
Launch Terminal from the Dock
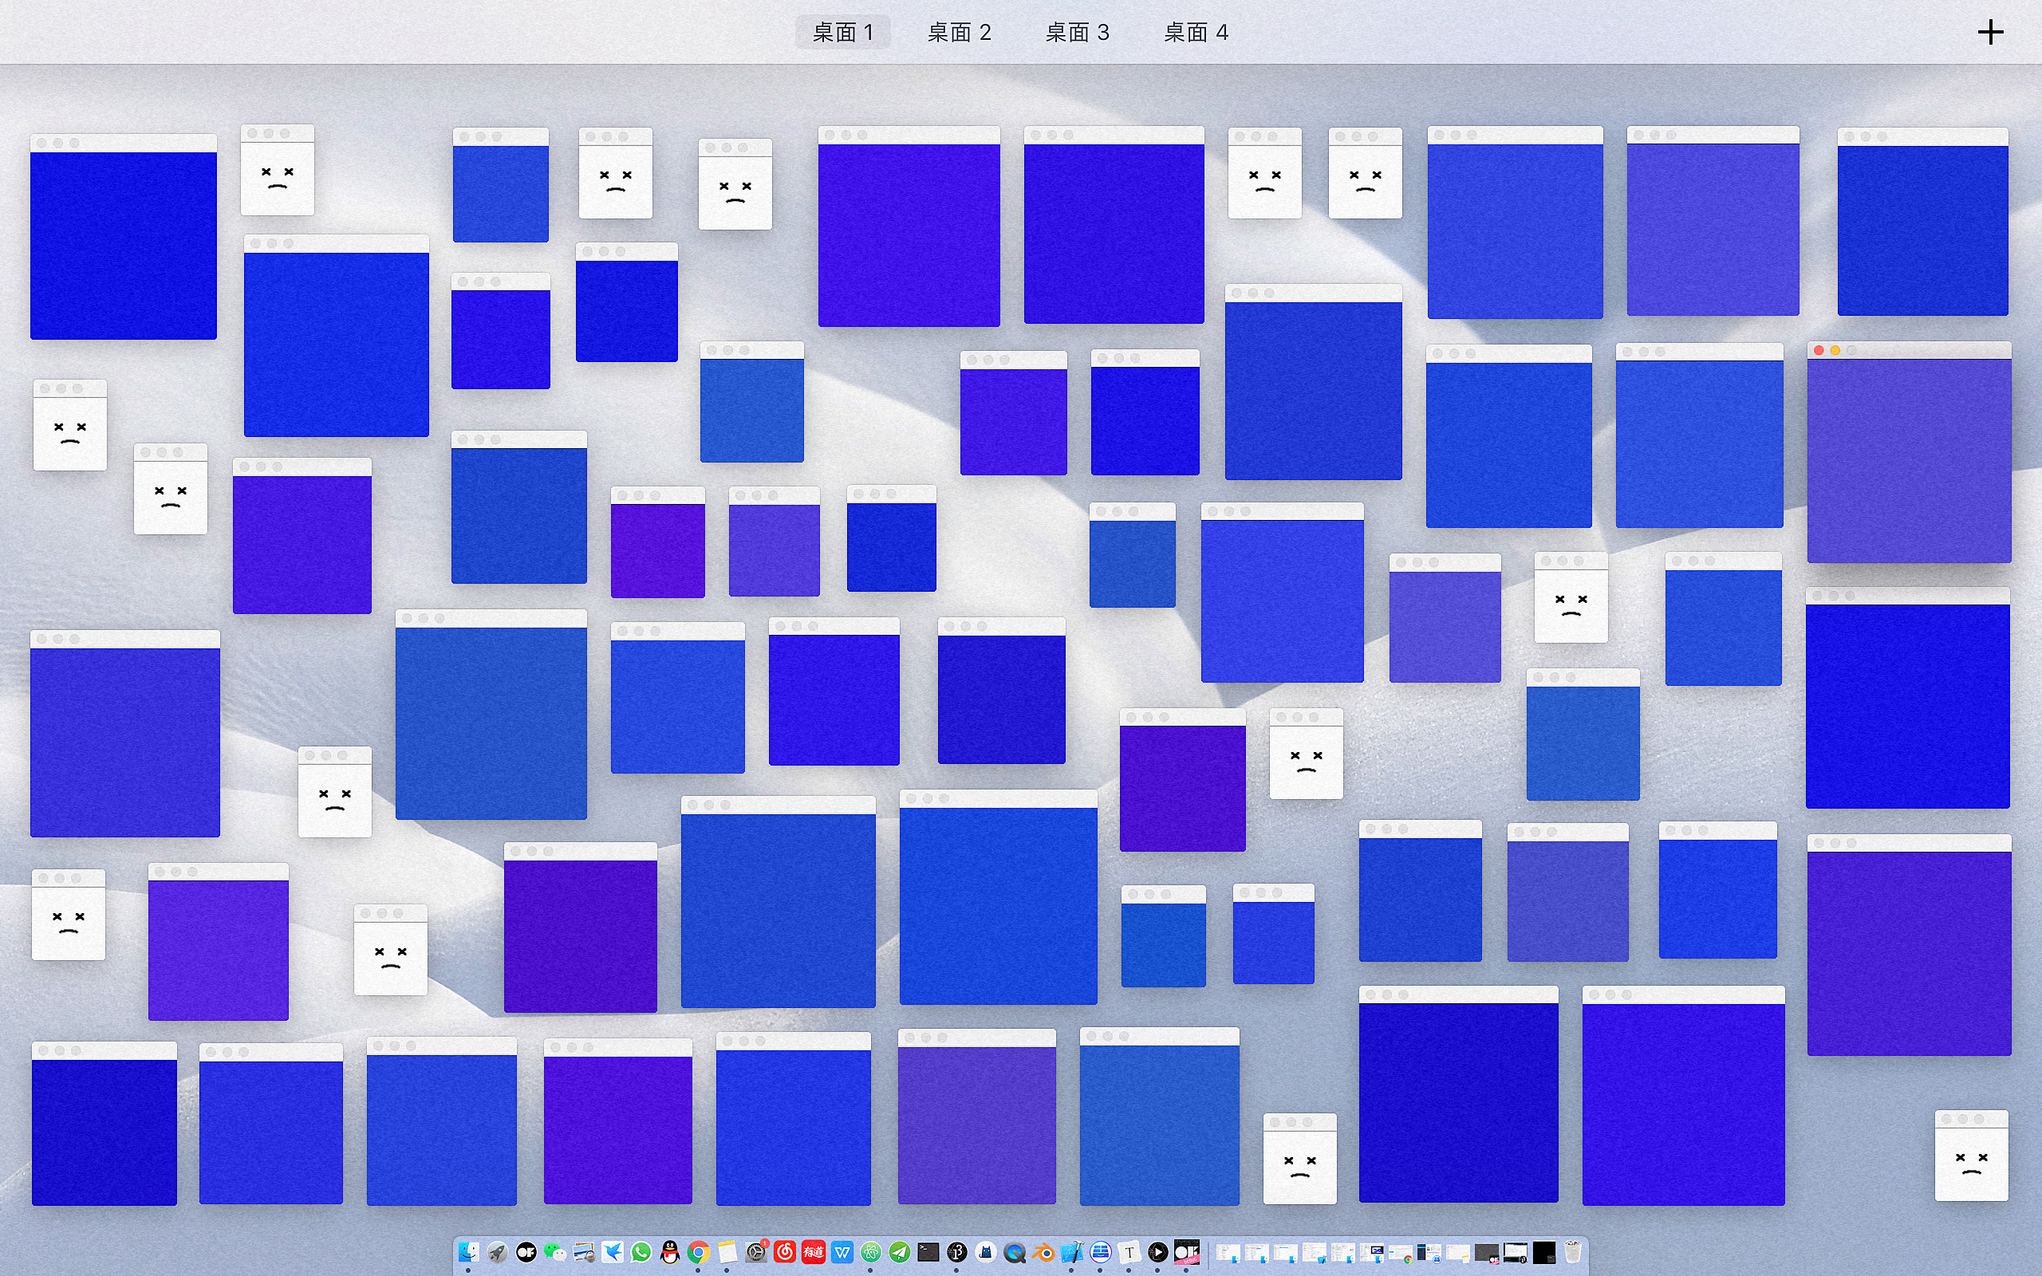(x=928, y=1252)
